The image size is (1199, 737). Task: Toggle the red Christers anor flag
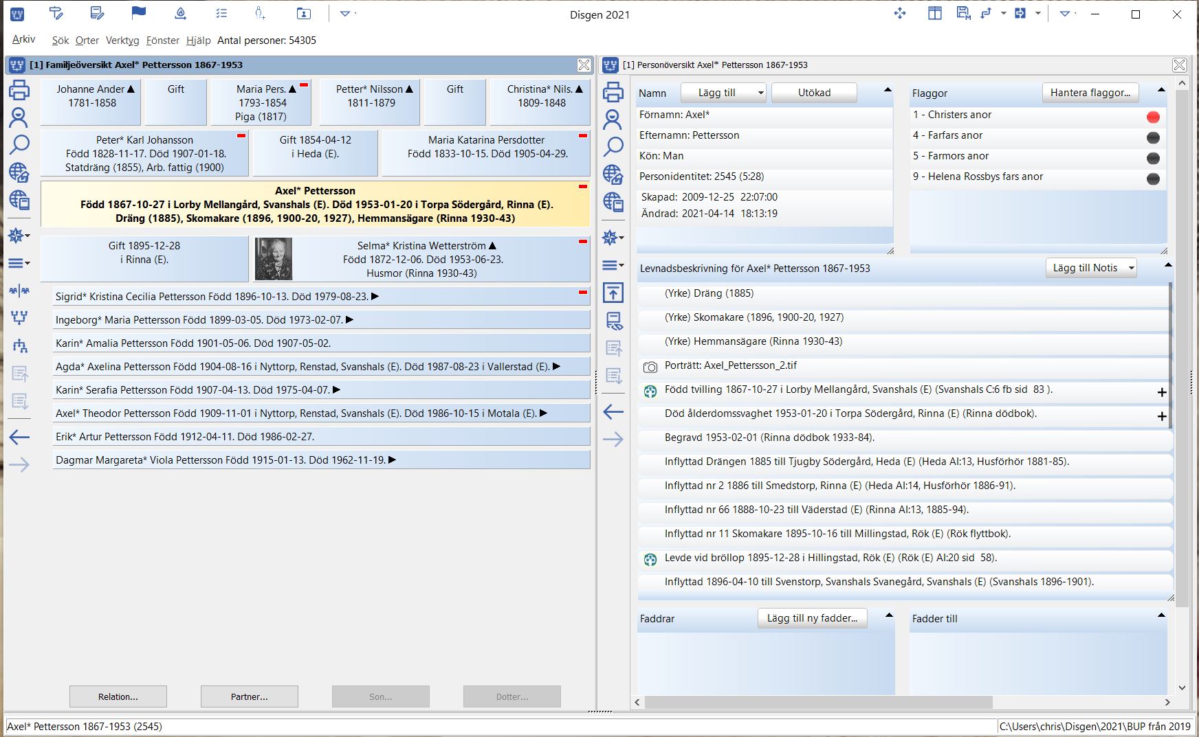click(1154, 117)
